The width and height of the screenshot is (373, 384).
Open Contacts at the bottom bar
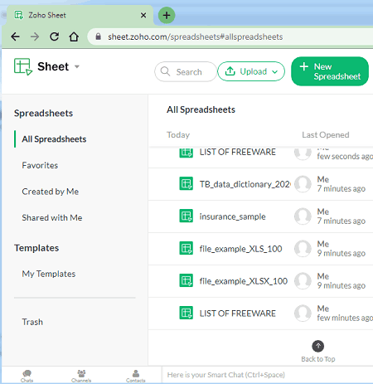[136, 377]
